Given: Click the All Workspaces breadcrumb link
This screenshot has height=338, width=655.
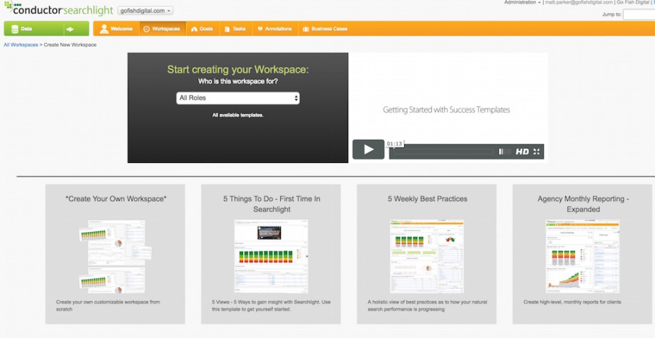Looking at the screenshot, I should coord(21,45).
